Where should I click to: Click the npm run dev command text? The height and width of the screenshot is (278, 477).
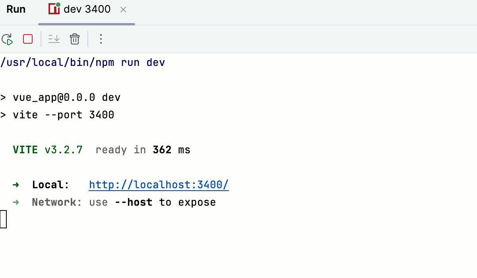pyautogui.click(x=83, y=62)
